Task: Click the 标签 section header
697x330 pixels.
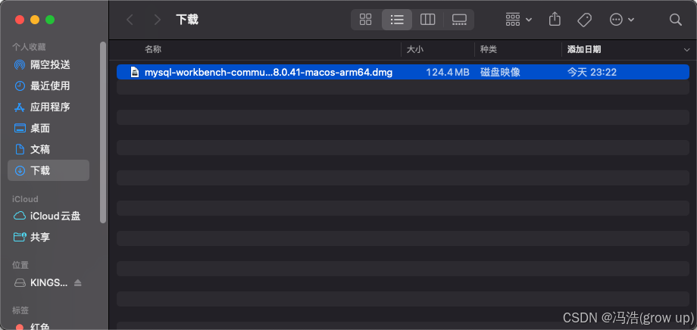Action: [20, 310]
